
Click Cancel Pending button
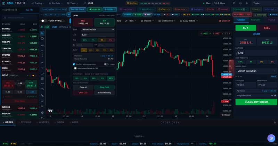pyautogui.click(x=105, y=93)
